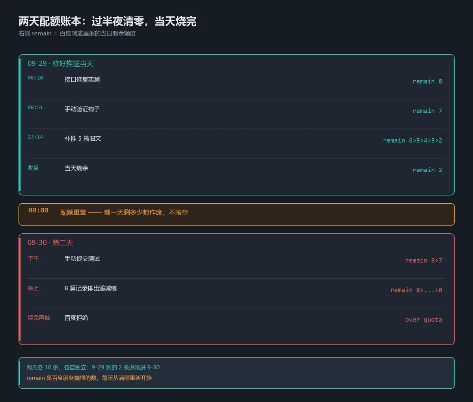
Task: Click the value remain 8>7
Action: point(424,261)
